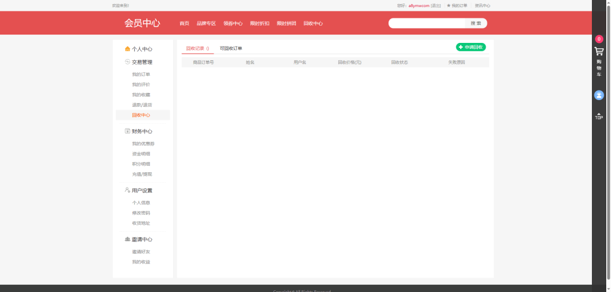
Task: Open 首页 in the top navigation
Action: [184, 23]
